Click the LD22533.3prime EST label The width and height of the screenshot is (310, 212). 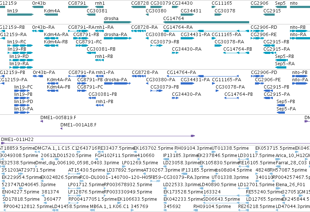tap(181, 185)
